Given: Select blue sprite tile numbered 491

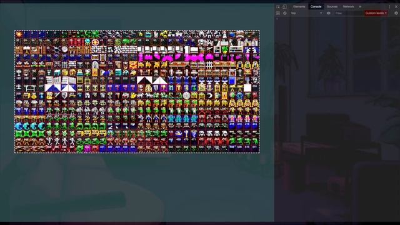Looking at the screenshot, I should coord(102,149).
